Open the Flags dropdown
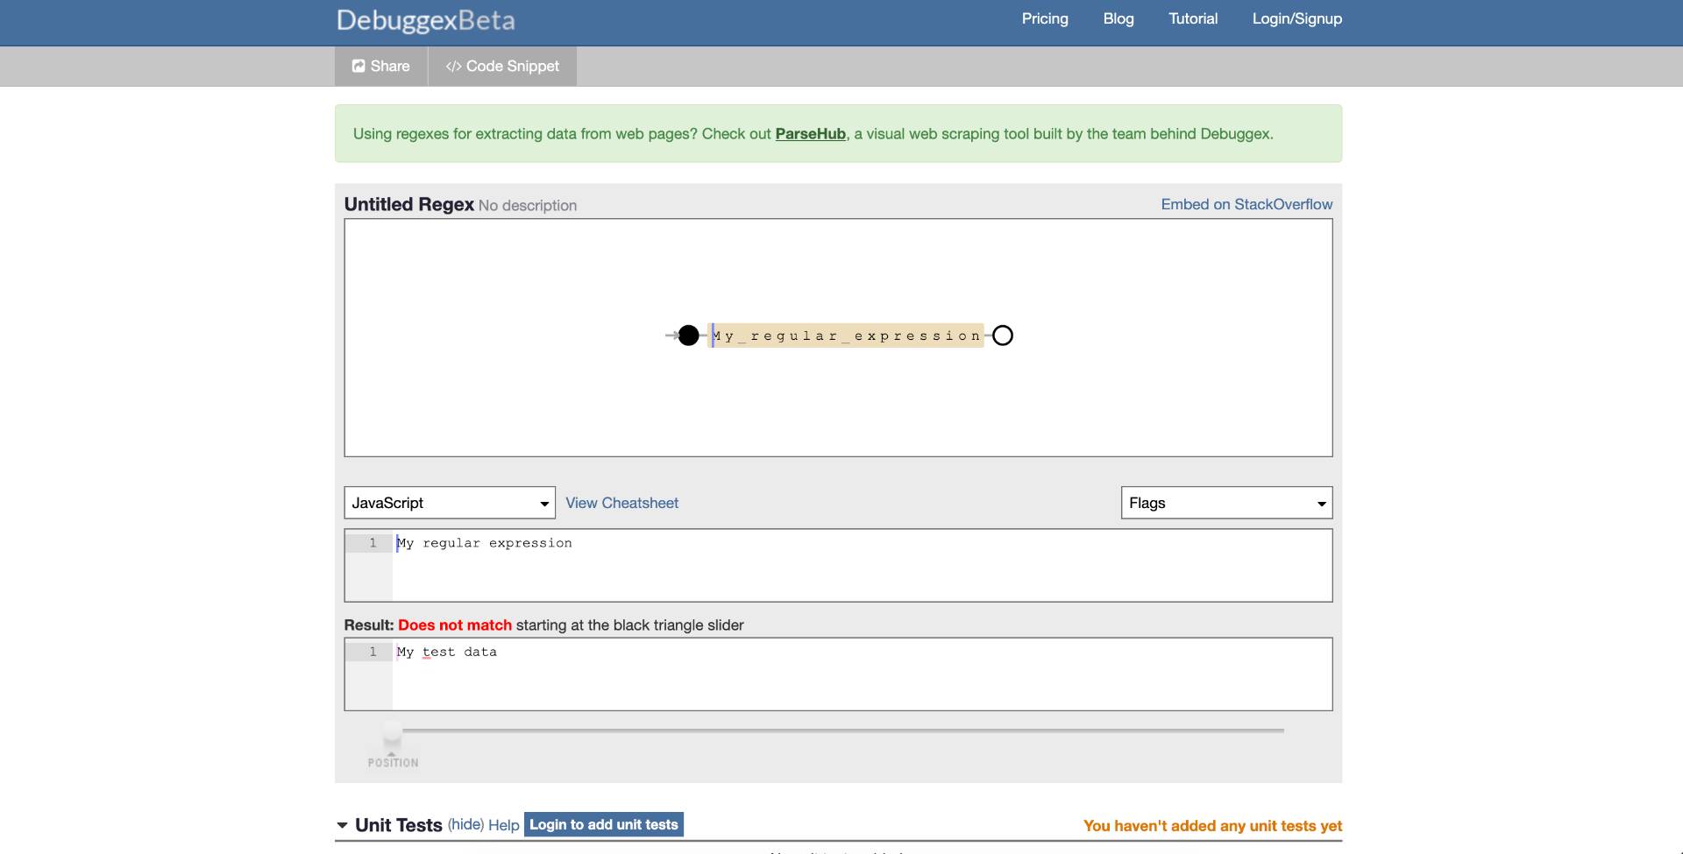The width and height of the screenshot is (1683, 854). [x=1226, y=503]
